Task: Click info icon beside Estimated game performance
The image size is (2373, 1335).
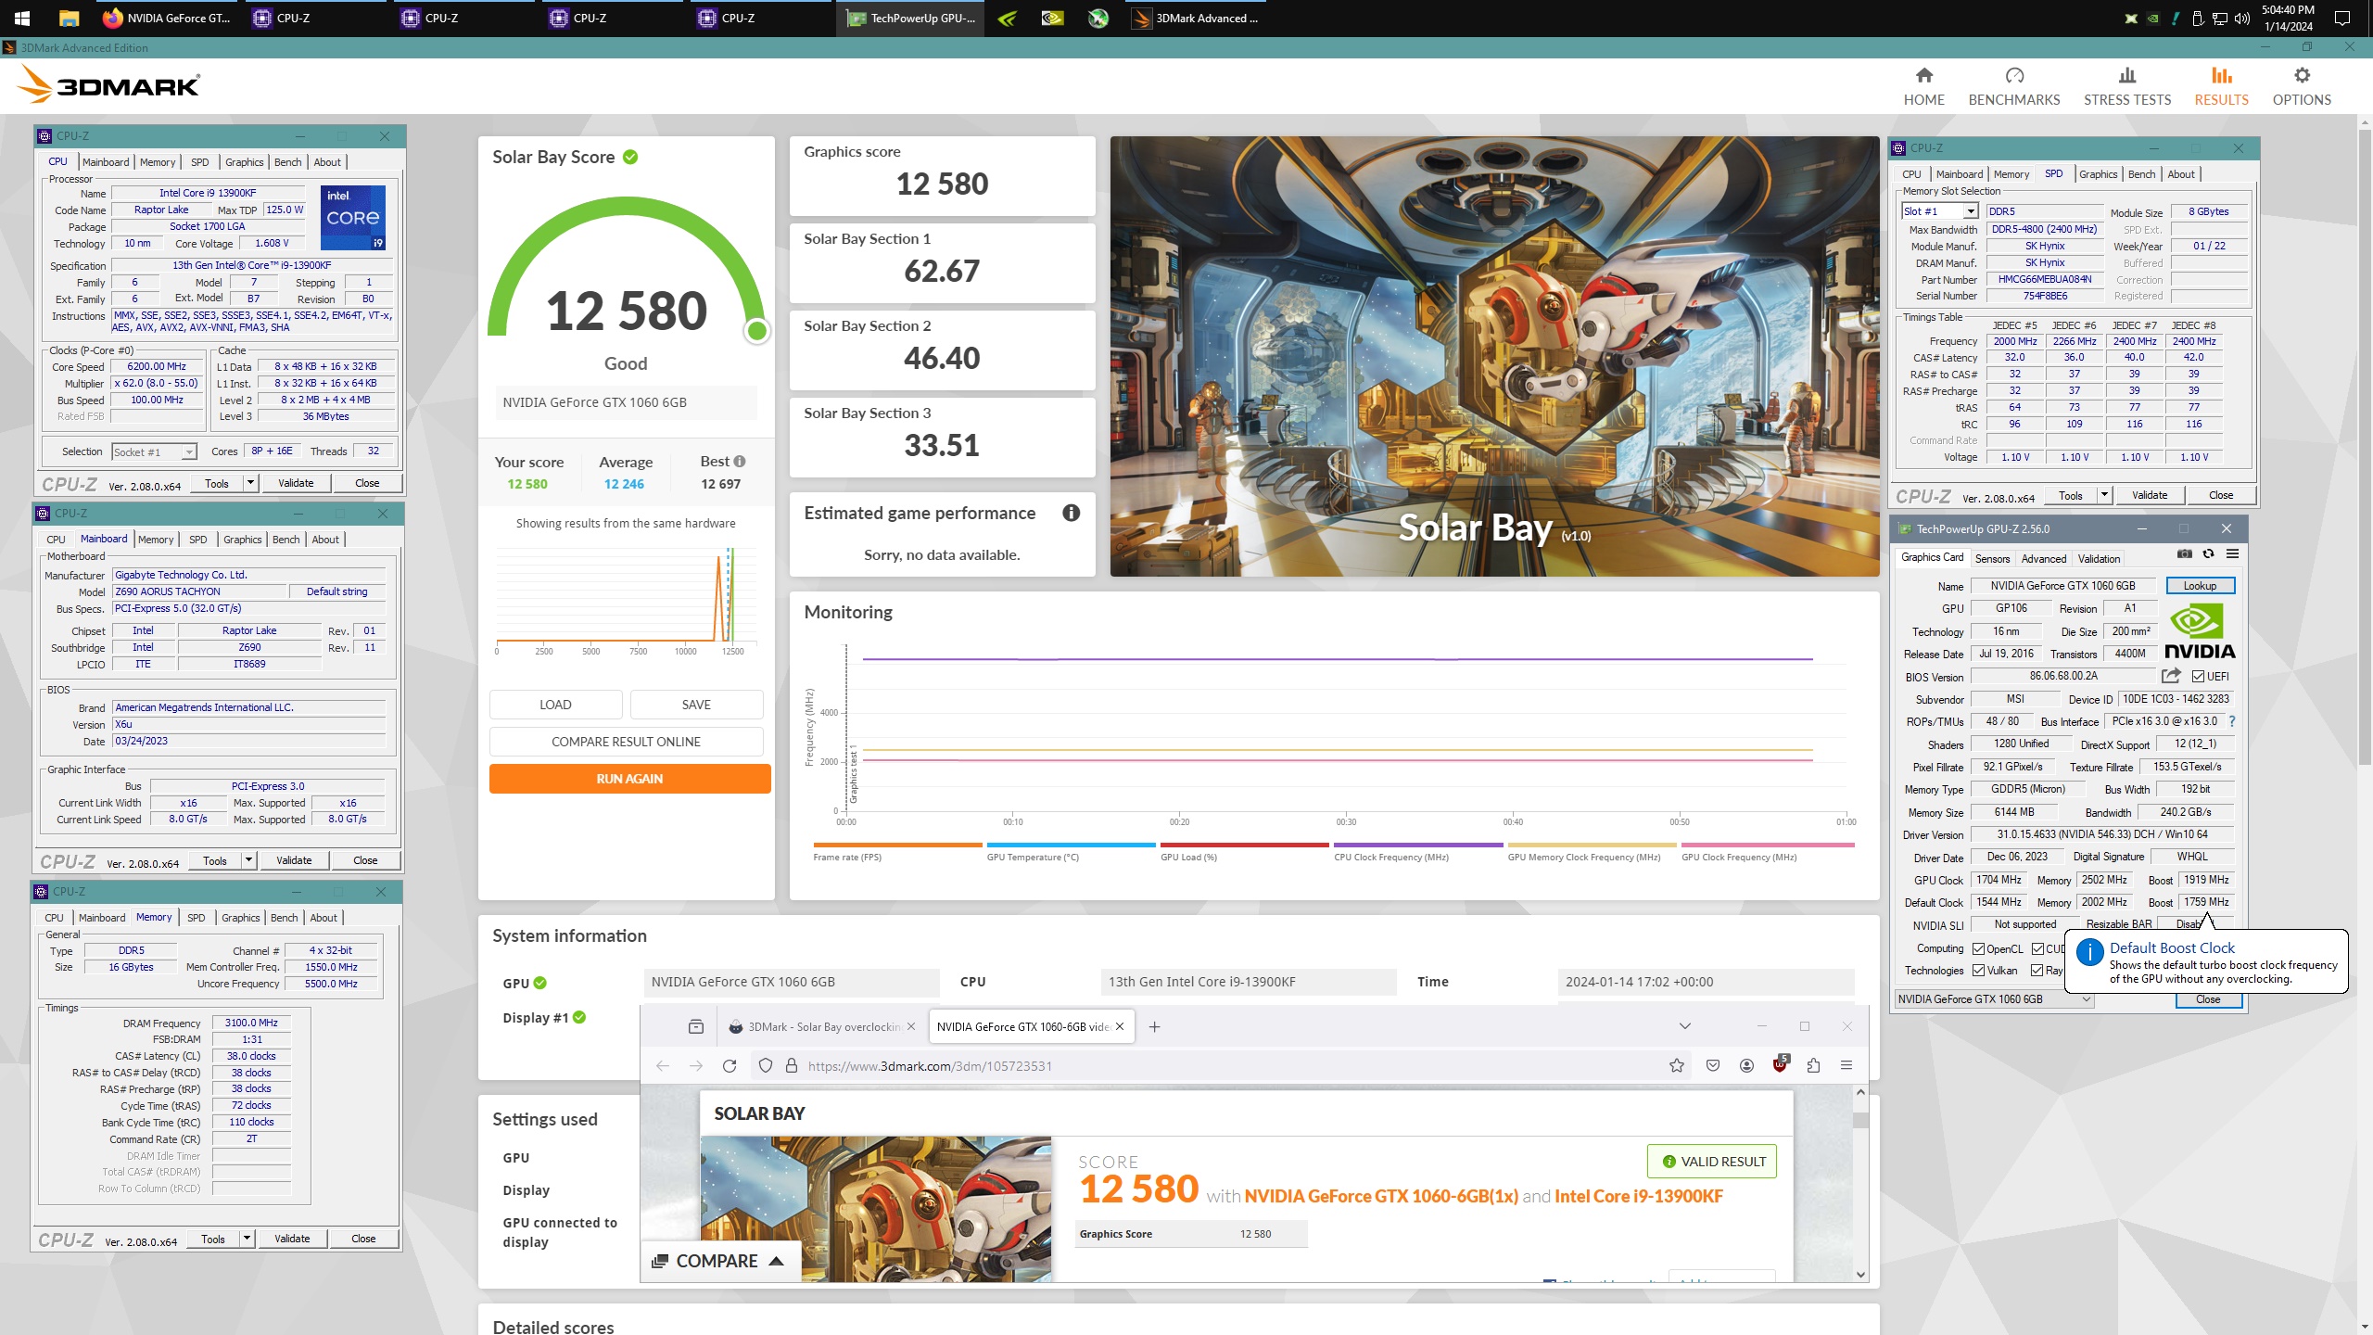Action: (1071, 514)
